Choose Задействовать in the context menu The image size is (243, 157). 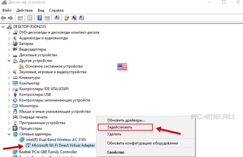click(120, 127)
